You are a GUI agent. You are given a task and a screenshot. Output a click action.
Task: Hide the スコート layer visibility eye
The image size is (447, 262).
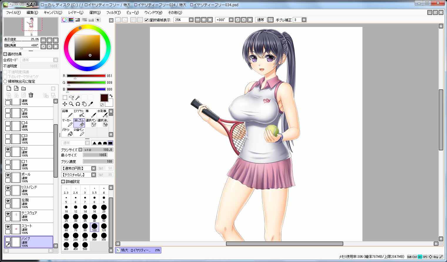[8, 227]
